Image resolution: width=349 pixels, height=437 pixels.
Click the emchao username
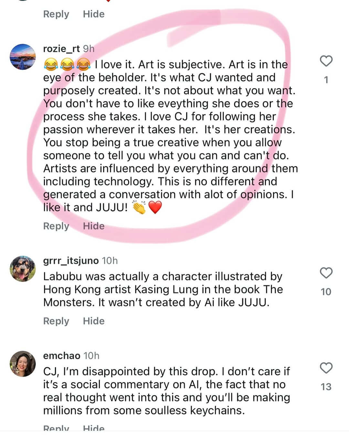pos(62,355)
